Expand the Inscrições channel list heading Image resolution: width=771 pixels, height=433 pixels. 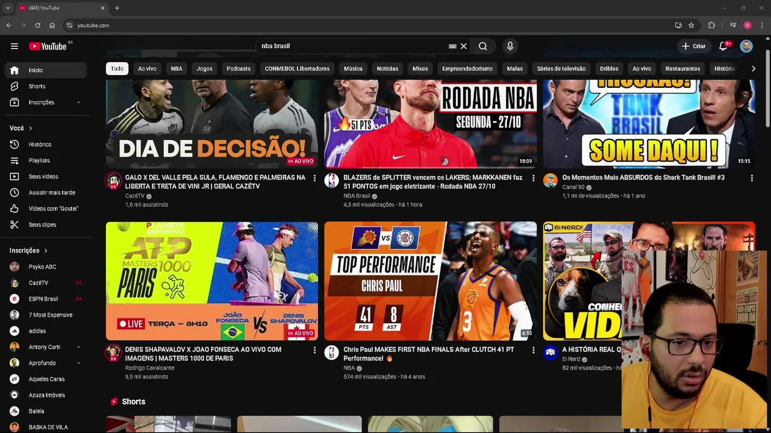[28, 251]
